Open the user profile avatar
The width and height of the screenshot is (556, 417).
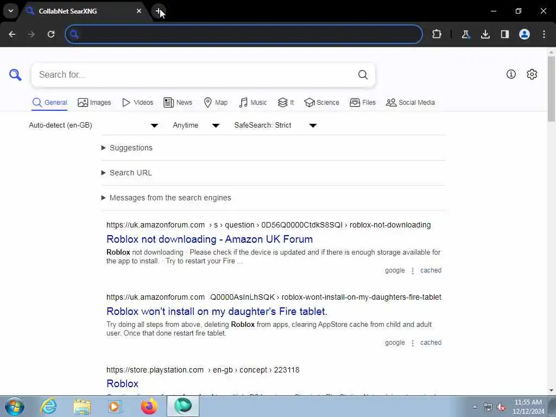(x=525, y=34)
